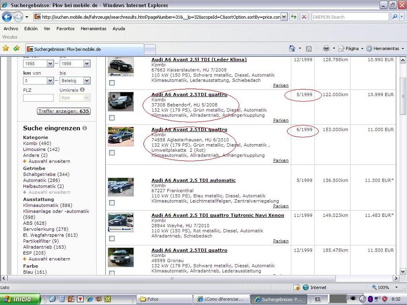Image resolution: width=407 pixels, height=305 pixels.
Task: Select the Suchergebnisse browser tab
Action: (x=84, y=49)
